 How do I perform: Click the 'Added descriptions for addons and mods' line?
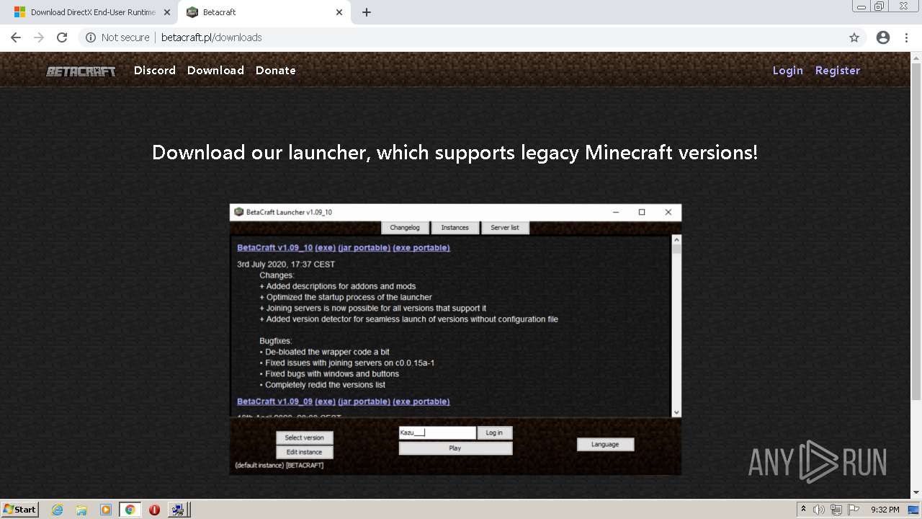338,286
